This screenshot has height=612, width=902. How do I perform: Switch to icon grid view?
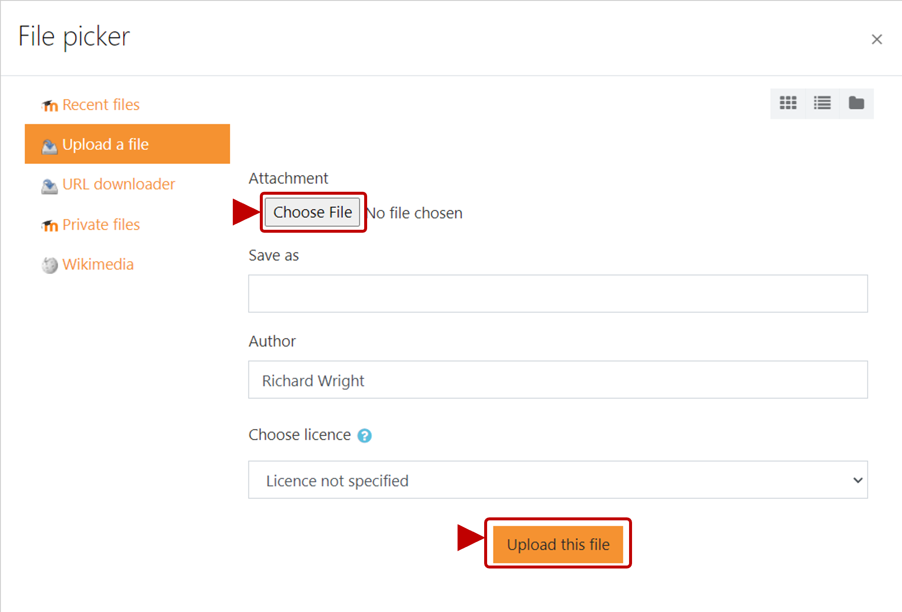click(x=788, y=103)
